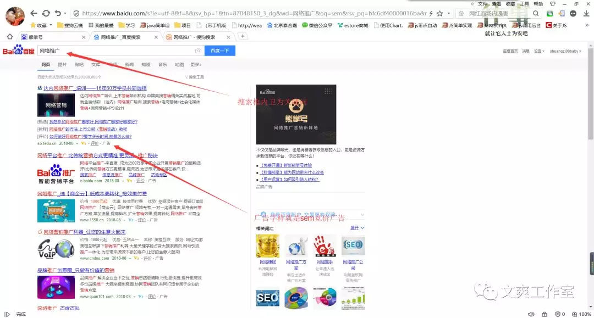The width and height of the screenshot is (594, 318).
Task: Open a new tab with the plus button
Action: [243, 36]
